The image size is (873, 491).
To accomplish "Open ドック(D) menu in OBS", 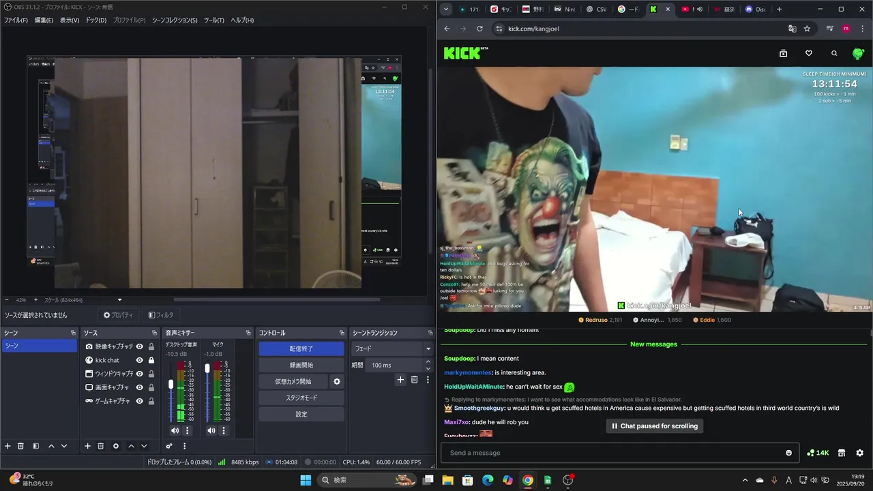I will click(95, 20).
